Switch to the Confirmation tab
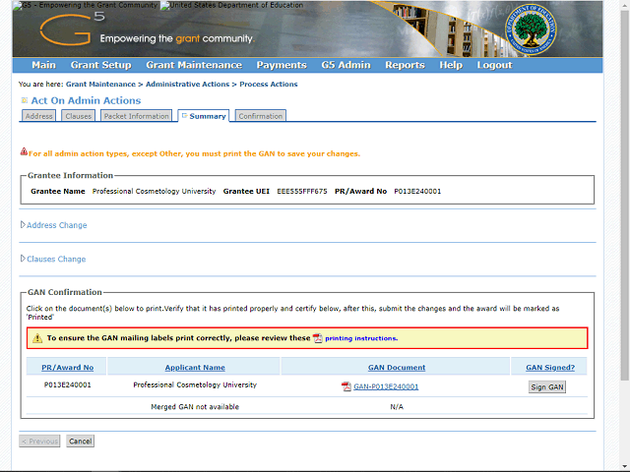The image size is (630, 472). point(260,116)
